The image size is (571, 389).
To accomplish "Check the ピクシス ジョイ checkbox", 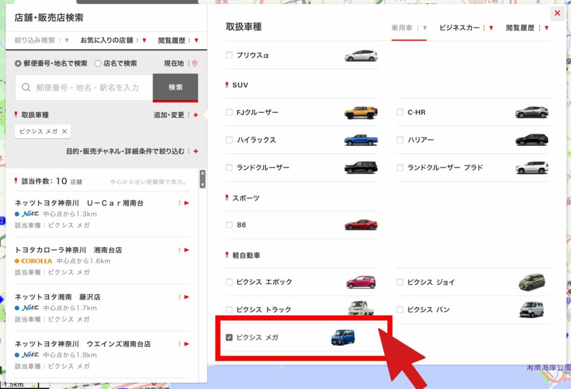I will (400, 282).
